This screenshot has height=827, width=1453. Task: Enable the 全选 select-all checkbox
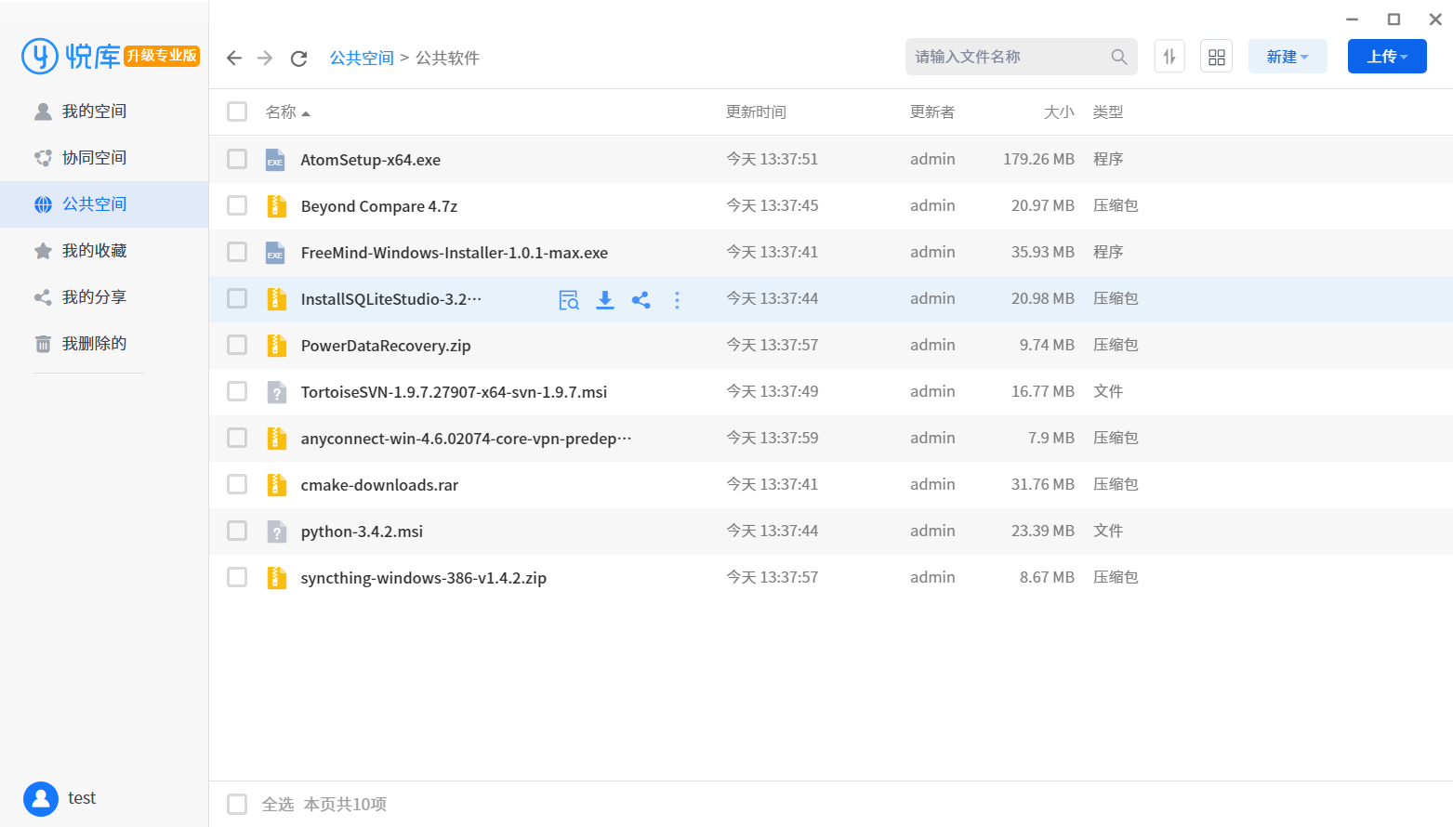pyautogui.click(x=237, y=804)
